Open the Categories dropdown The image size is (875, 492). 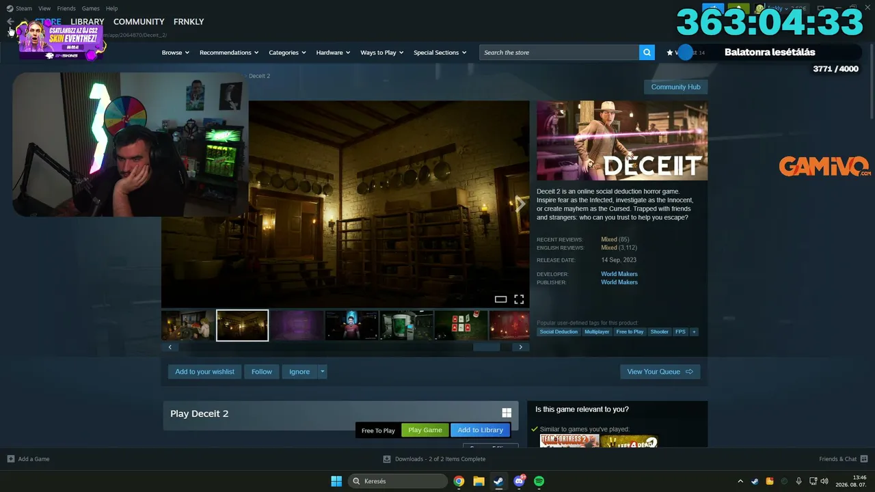coord(287,53)
